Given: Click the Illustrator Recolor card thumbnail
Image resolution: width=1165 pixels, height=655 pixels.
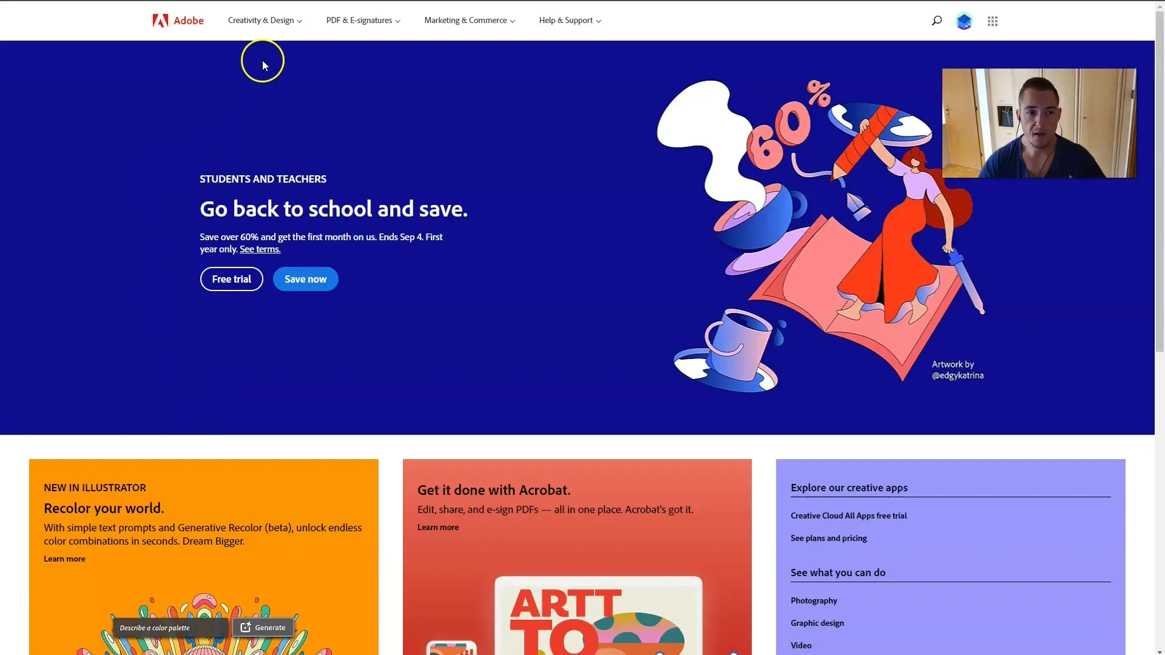Looking at the screenshot, I should point(203,624).
